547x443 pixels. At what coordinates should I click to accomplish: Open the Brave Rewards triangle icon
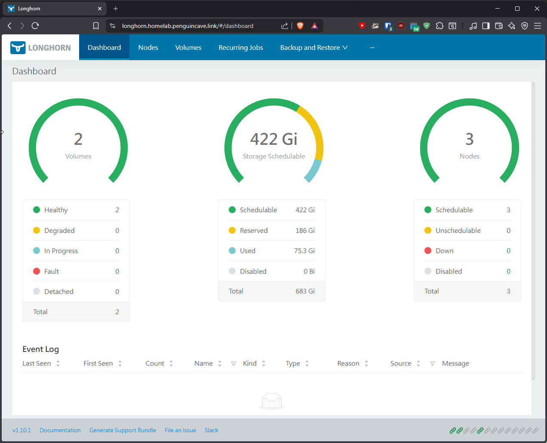[315, 26]
